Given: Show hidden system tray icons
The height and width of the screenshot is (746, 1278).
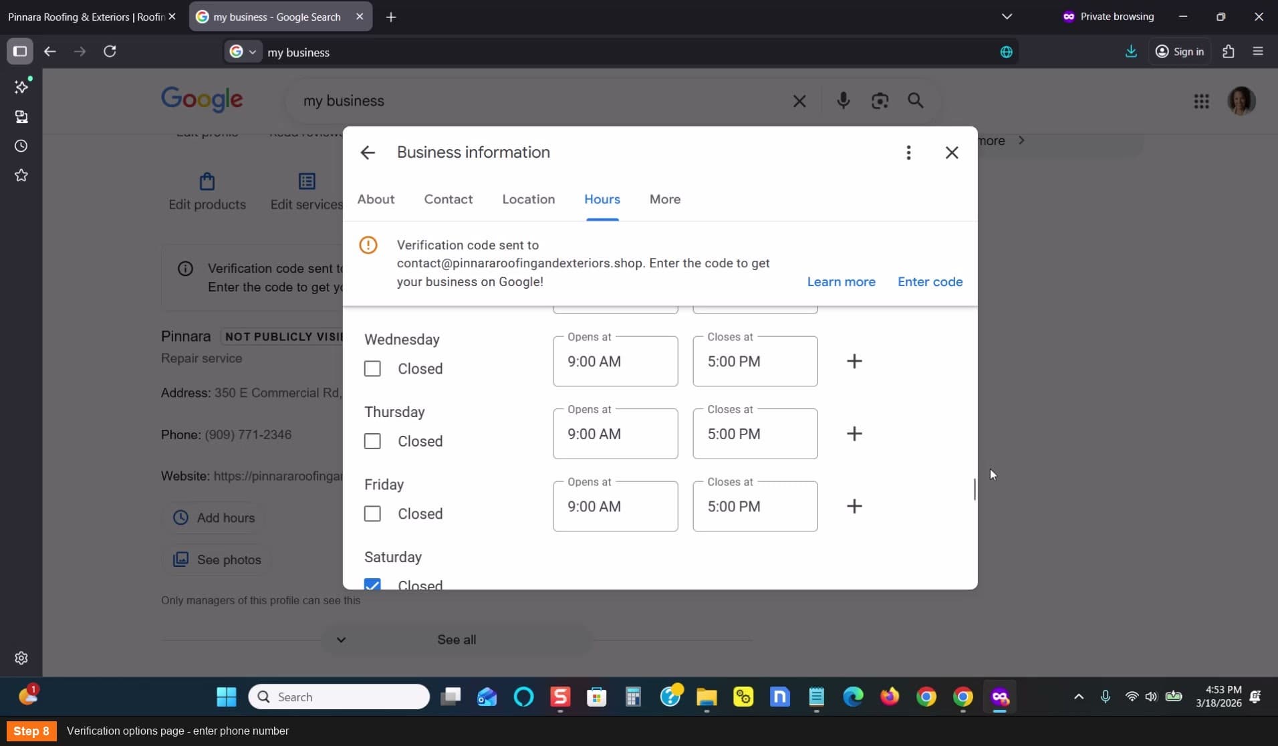Looking at the screenshot, I should [x=1078, y=697].
